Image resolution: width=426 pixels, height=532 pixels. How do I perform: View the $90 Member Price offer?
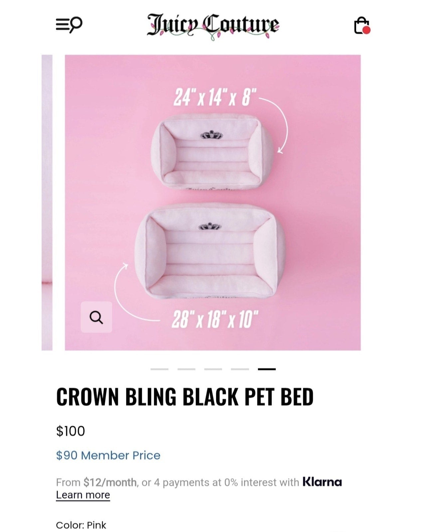[108, 455]
